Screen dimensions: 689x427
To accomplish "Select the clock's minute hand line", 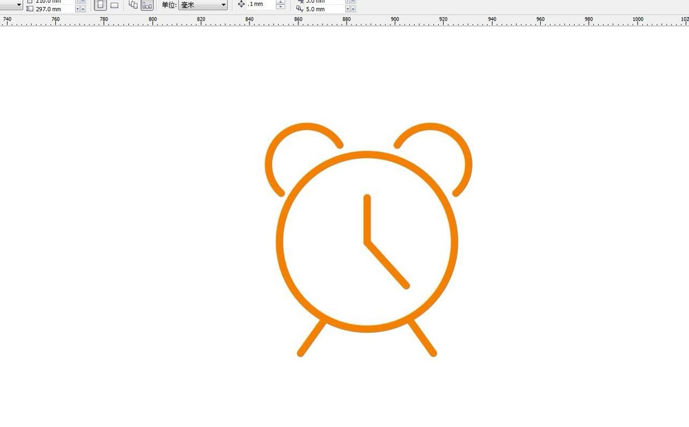I will tap(387, 265).
